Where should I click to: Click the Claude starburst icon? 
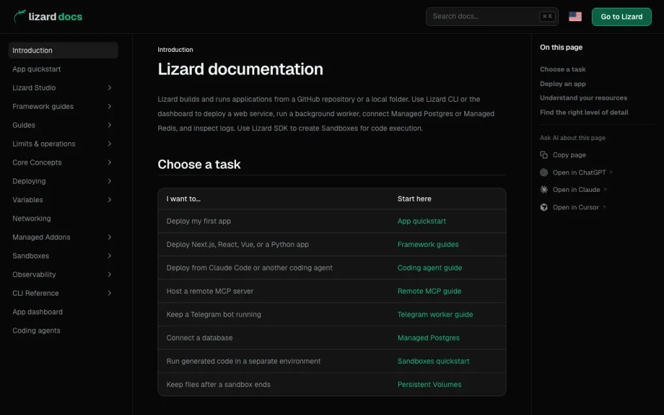544,190
